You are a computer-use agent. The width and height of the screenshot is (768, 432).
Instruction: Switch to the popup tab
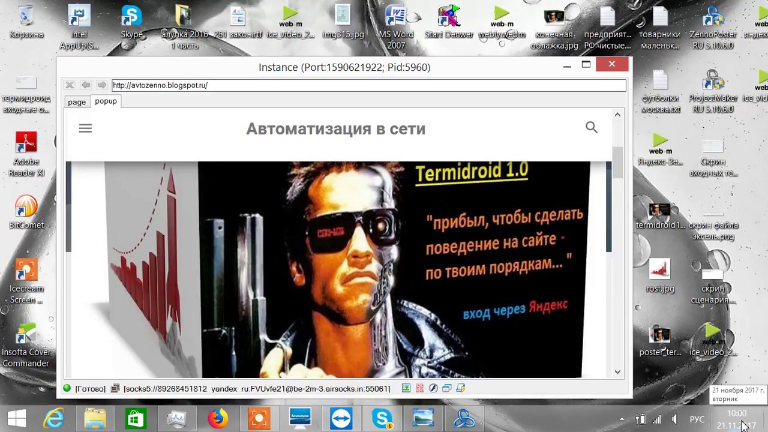click(106, 101)
